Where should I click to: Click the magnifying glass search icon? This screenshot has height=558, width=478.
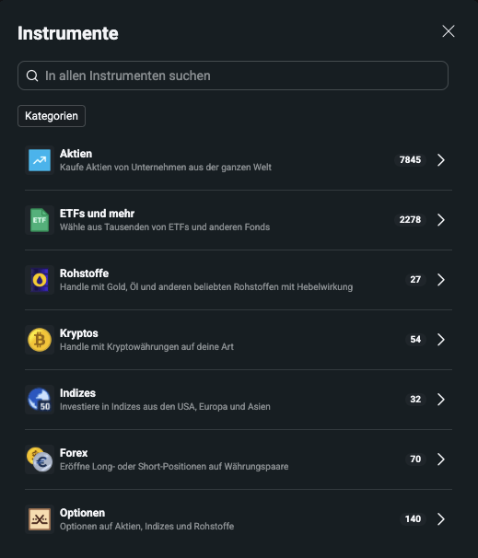coord(32,76)
